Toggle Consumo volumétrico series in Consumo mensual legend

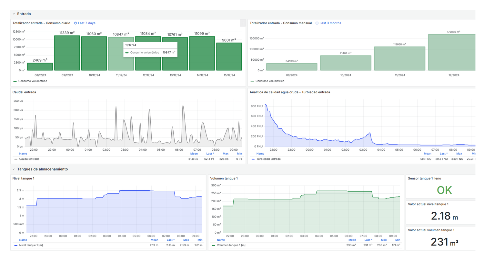[x=270, y=81]
